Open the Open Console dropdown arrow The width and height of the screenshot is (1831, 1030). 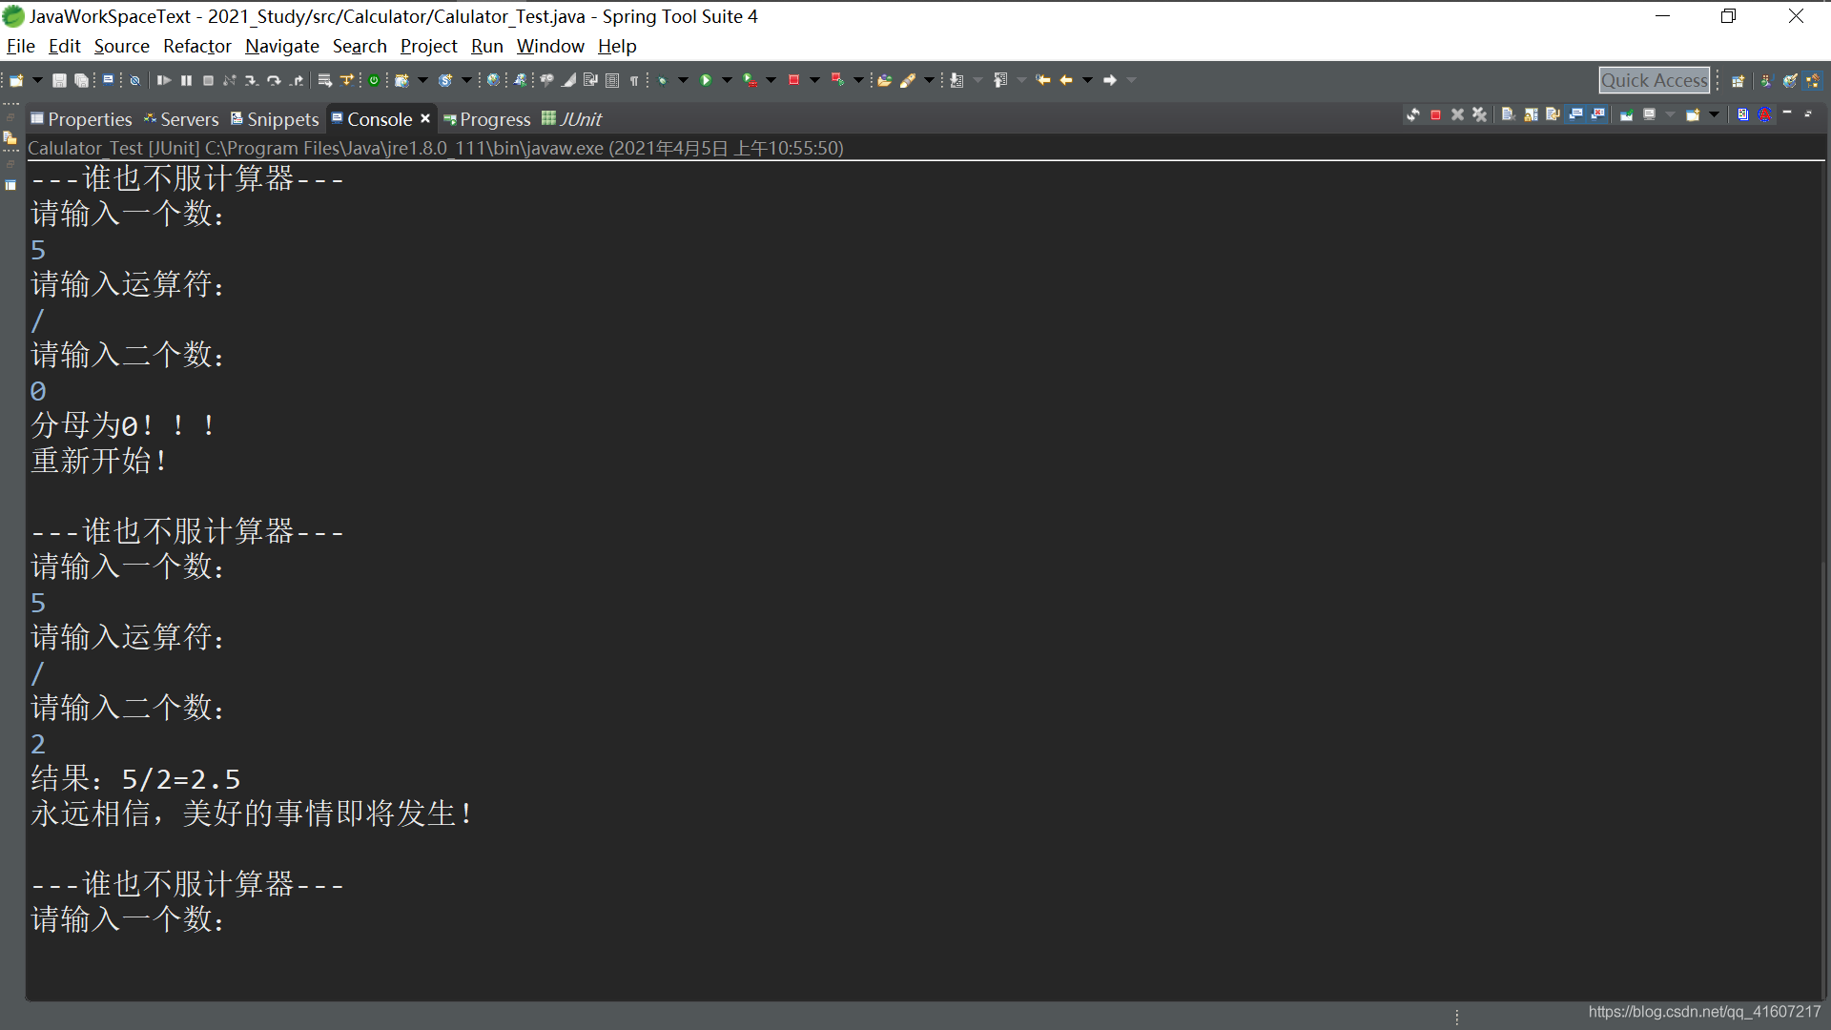click(1714, 114)
